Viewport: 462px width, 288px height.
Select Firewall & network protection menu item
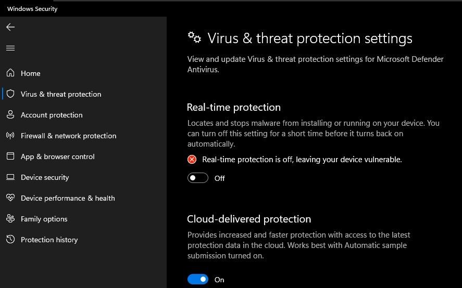click(x=68, y=136)
